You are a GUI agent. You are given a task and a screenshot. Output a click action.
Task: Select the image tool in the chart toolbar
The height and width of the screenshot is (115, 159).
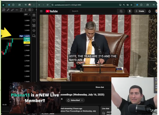(x=30, y=10)
